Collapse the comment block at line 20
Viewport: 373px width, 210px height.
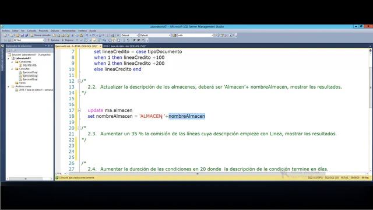point(79,128)
